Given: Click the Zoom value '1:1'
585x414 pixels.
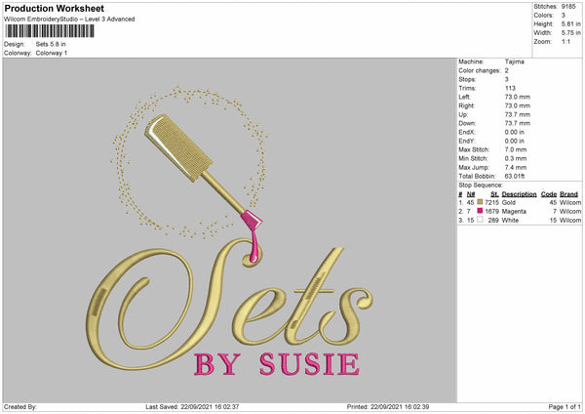Looking at the screenshot, I should pos(565,42).
